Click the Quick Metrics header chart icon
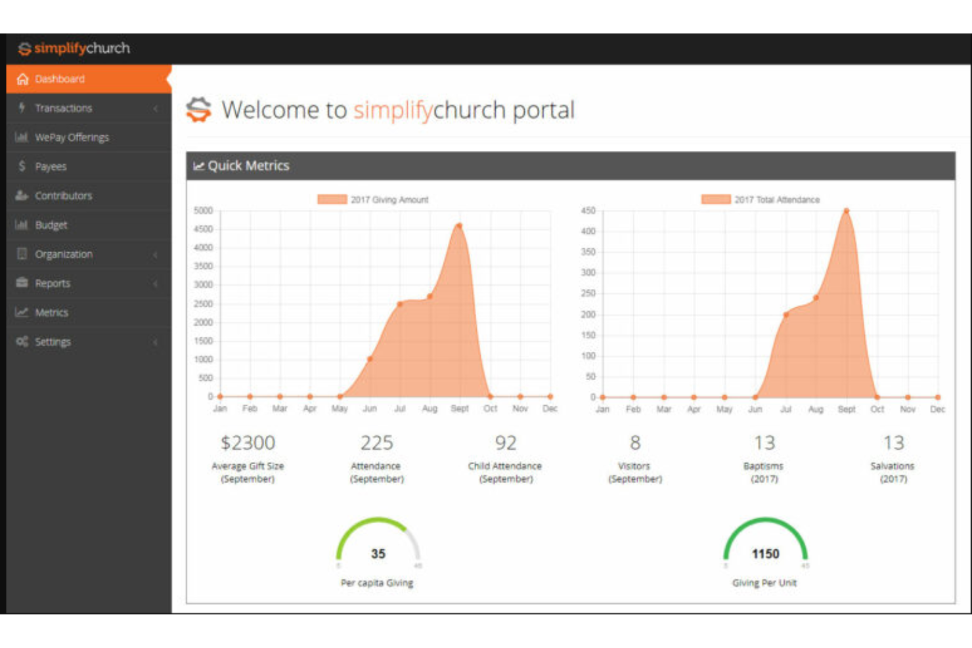 point(198,166)
